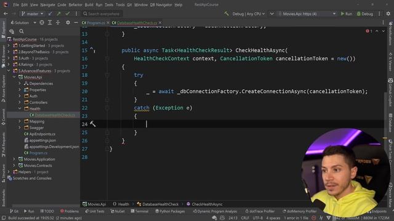Collapse the Health folder
The width and height of the screenshot is (394, 221).
20,109
